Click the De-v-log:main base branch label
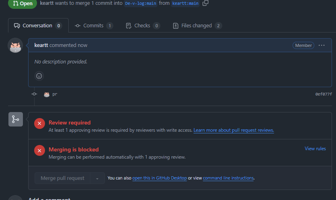The image size is (336, 200). (141, 4)
